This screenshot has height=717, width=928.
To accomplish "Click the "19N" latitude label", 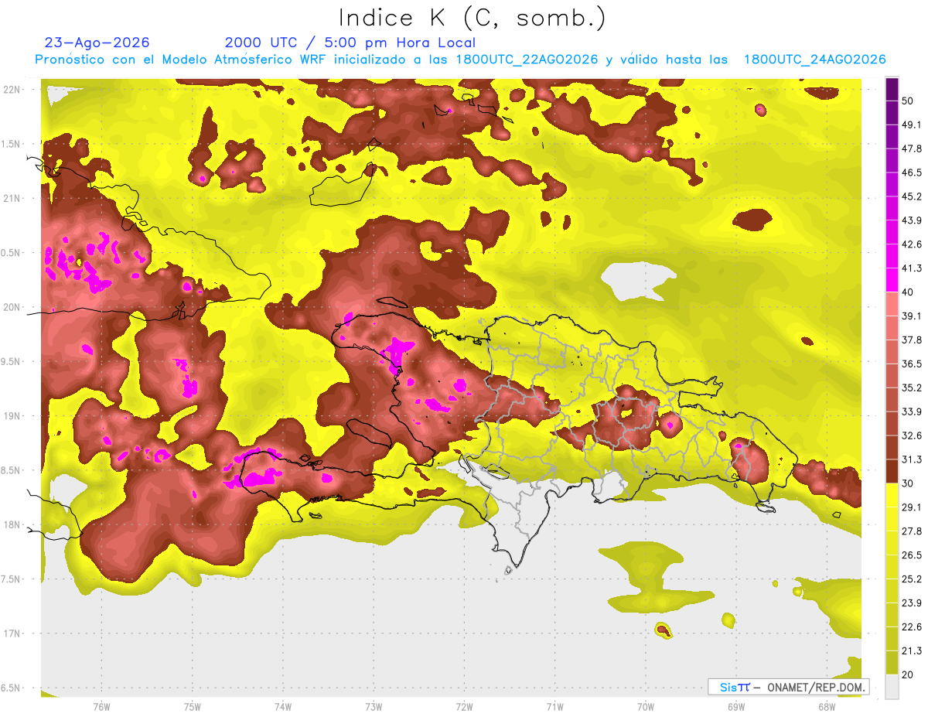I will pyautogui.click(x=11, y=416).
